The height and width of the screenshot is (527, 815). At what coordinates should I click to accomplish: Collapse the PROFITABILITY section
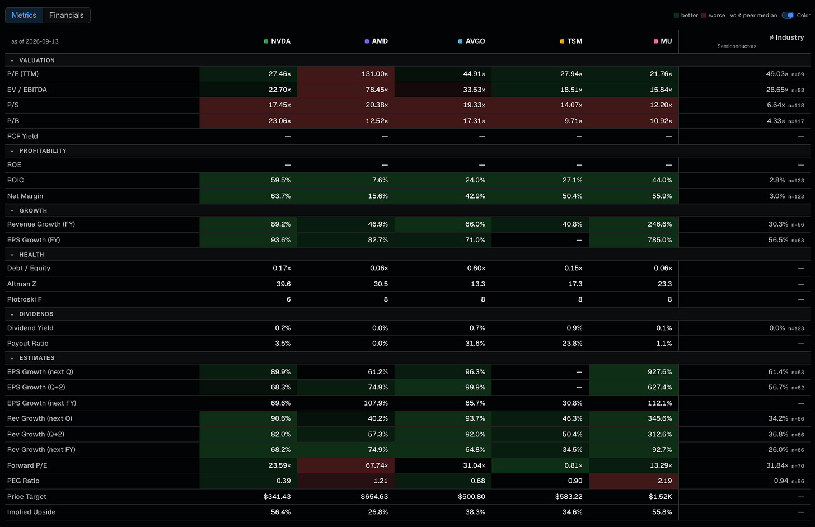12,151
